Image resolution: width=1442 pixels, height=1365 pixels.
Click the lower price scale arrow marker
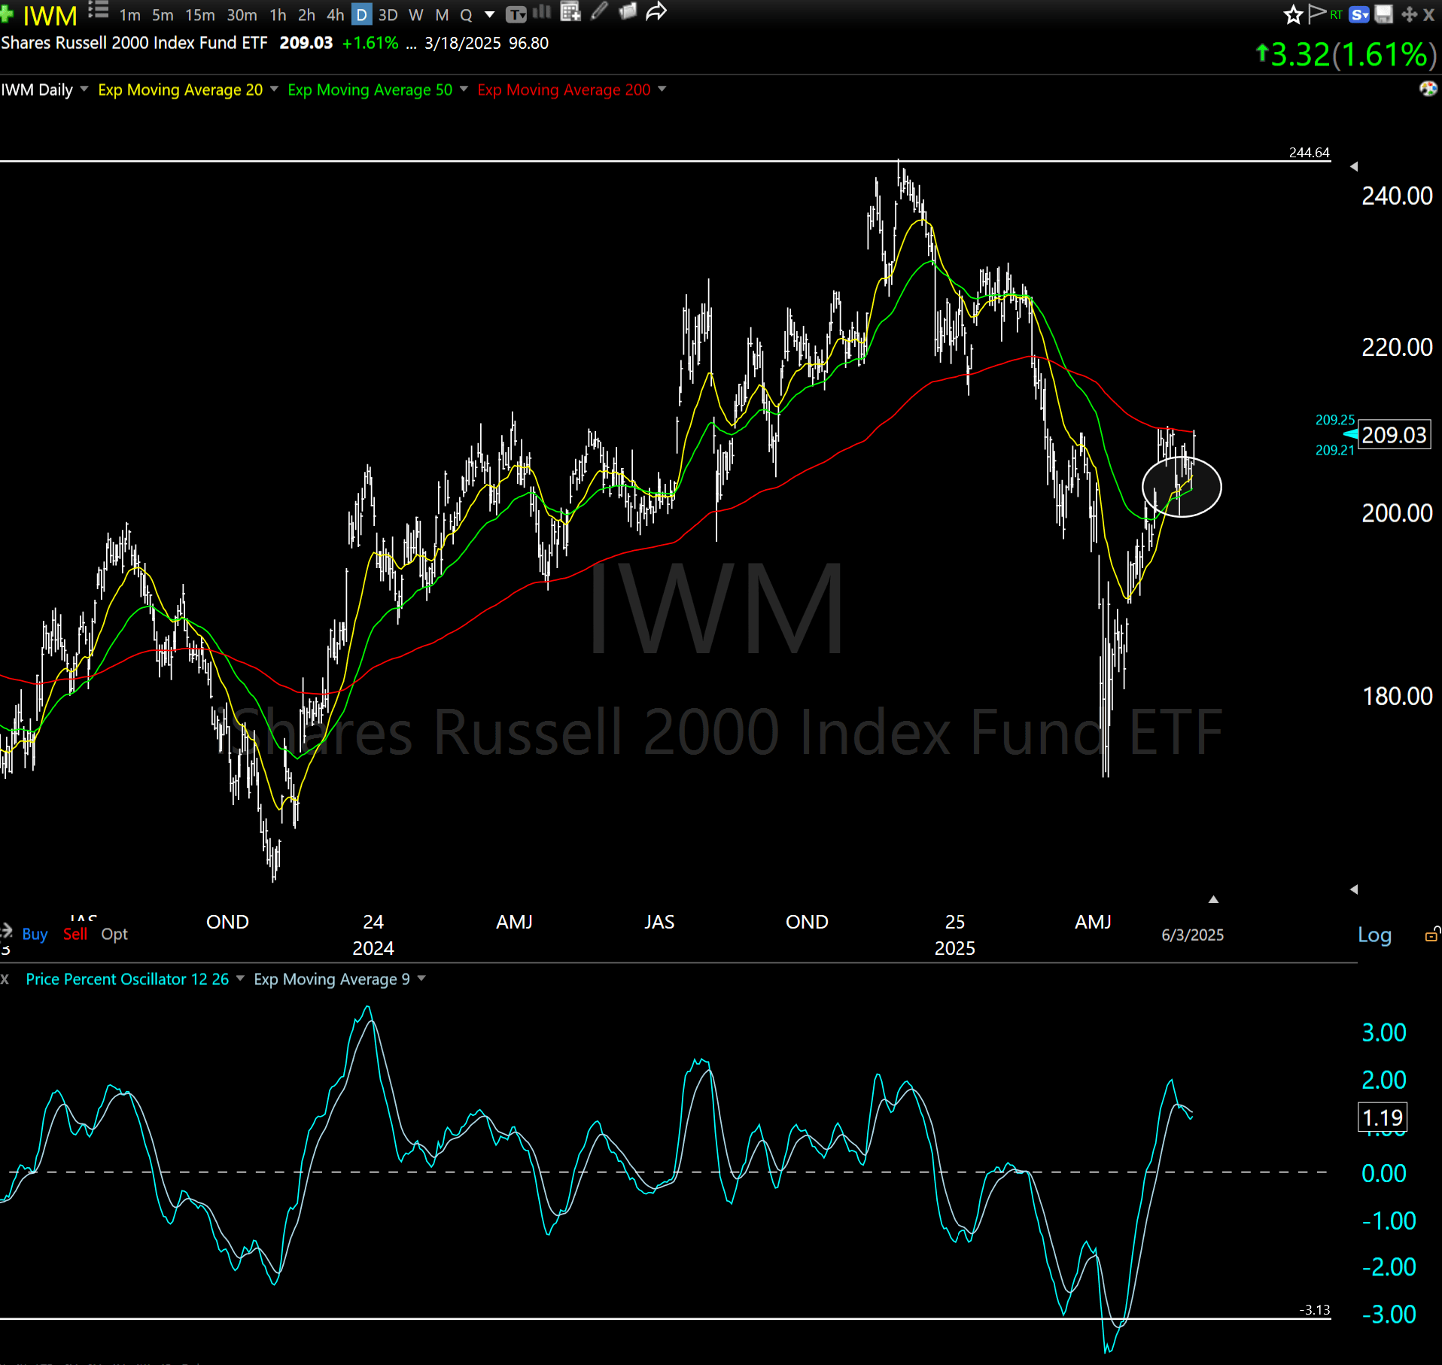[x=1354, y=889]
